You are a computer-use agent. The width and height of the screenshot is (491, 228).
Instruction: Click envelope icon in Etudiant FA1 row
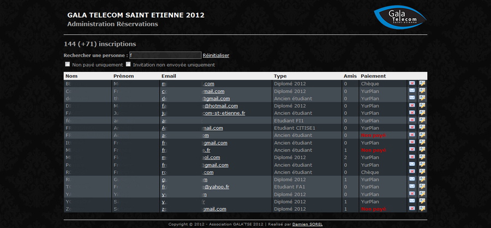click(x=412, y=187)
